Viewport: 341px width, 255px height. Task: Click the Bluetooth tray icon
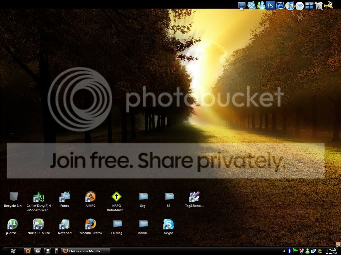(x=289, y=251)
